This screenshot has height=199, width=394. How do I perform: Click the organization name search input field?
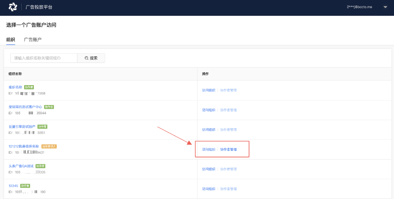point(44,58)
